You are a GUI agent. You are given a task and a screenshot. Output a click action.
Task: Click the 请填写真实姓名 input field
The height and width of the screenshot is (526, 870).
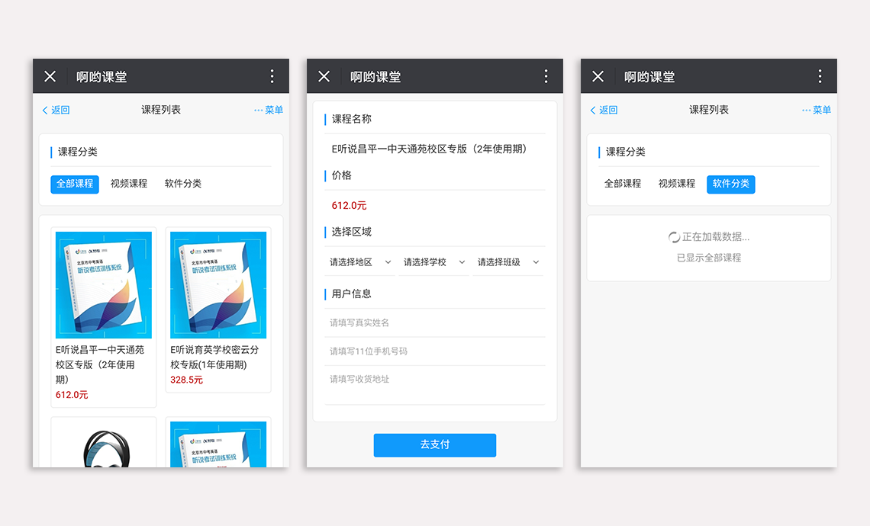pos(435,322)
